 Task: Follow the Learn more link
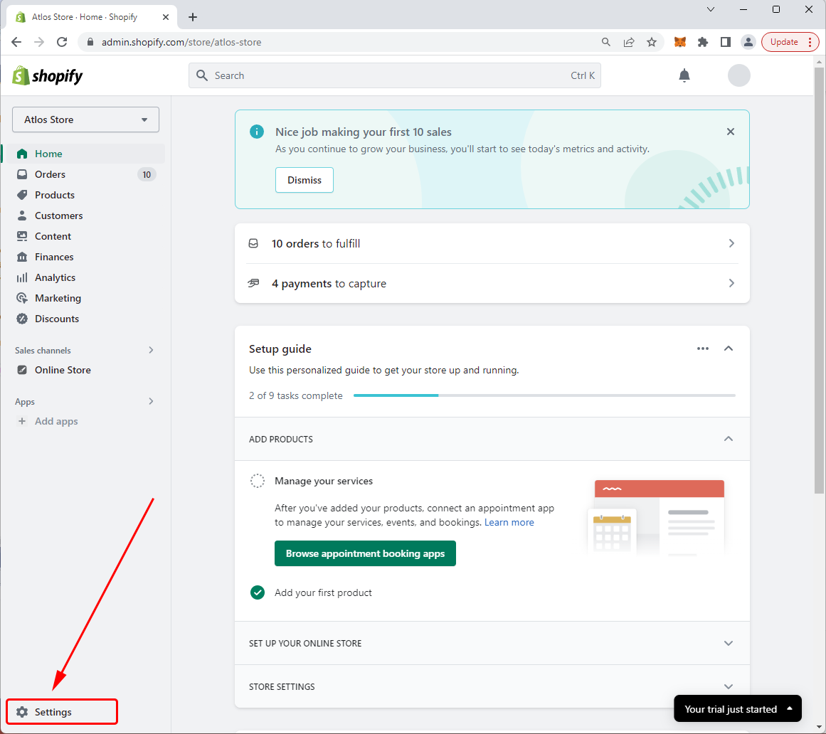[509, 522]
